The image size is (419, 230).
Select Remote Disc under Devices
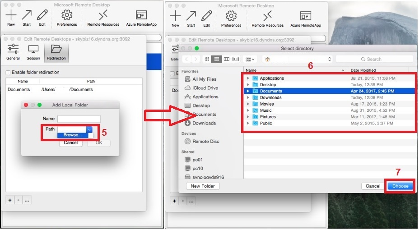(205, 141)
